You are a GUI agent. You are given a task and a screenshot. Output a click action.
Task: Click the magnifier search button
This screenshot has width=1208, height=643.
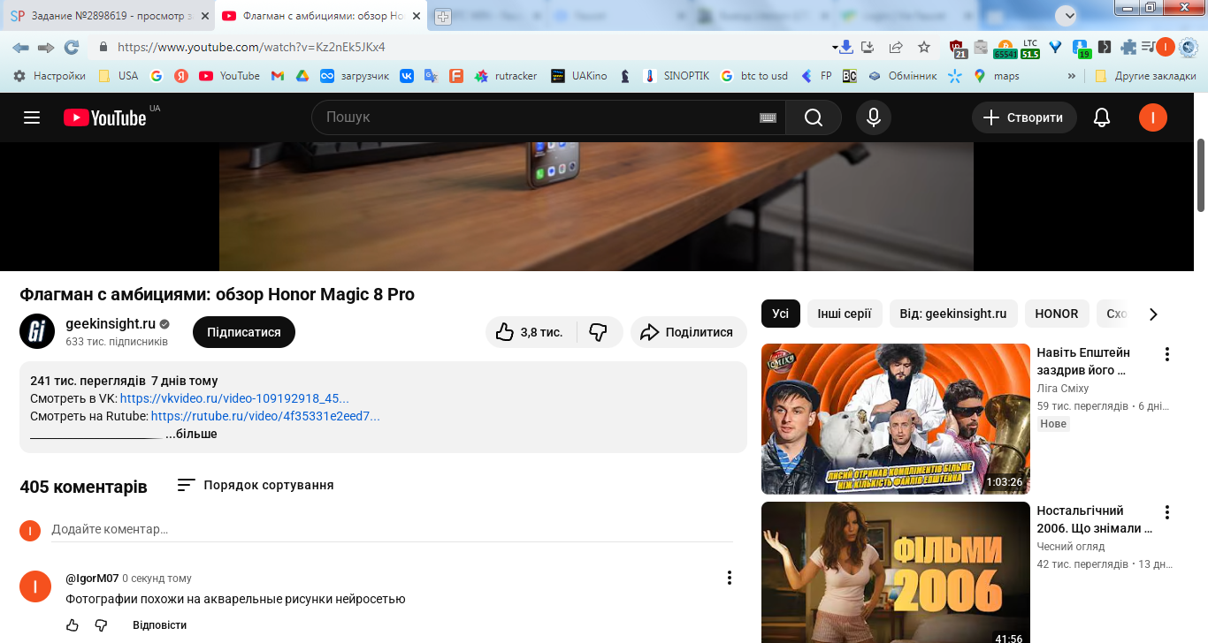[814, 117]
